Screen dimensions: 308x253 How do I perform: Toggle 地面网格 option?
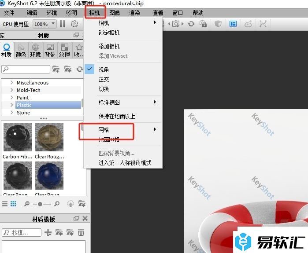[x=123, y=139]
